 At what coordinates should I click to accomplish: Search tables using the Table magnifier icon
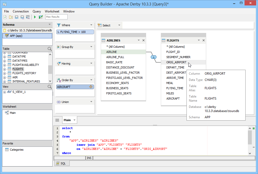49,49
